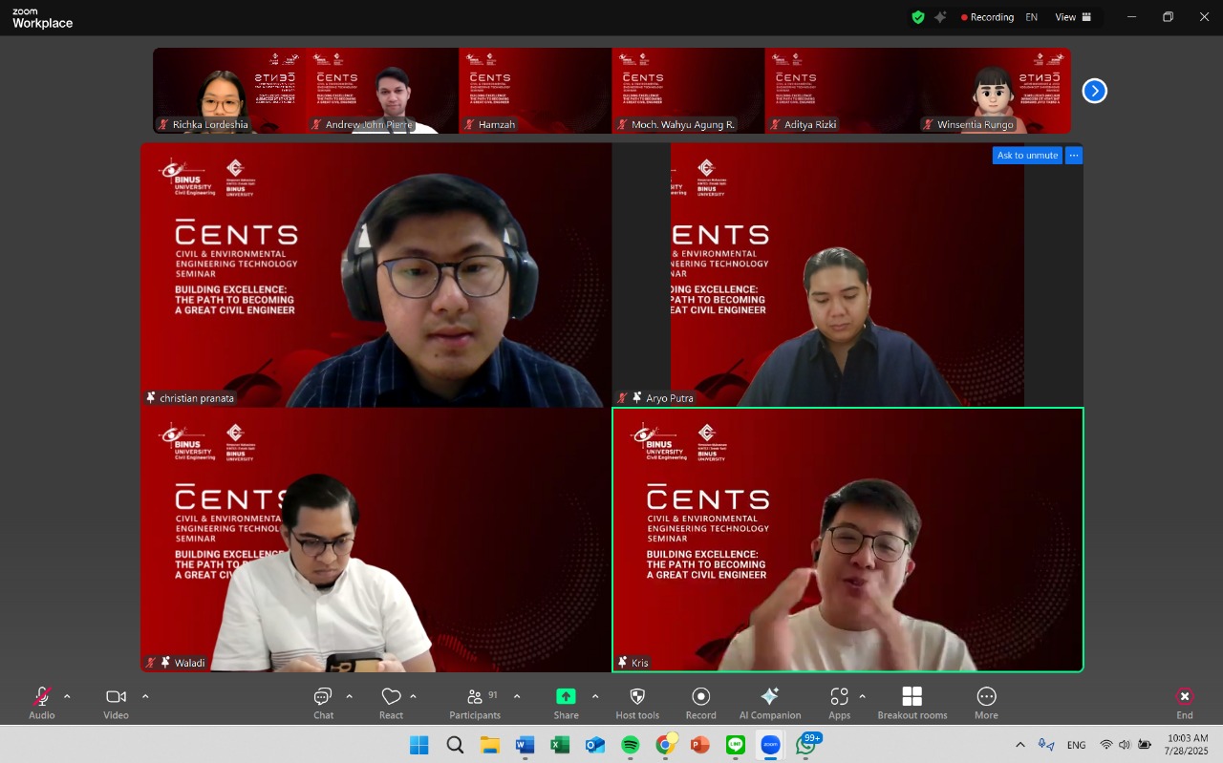1223x763 pixels.
Task: Open the Windows Start menu
Action: pos(419,745)
